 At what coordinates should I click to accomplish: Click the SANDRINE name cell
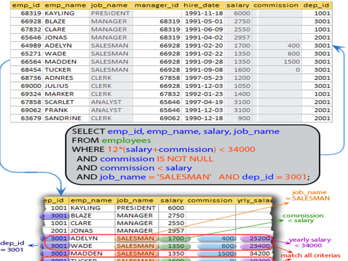(66, 118)
